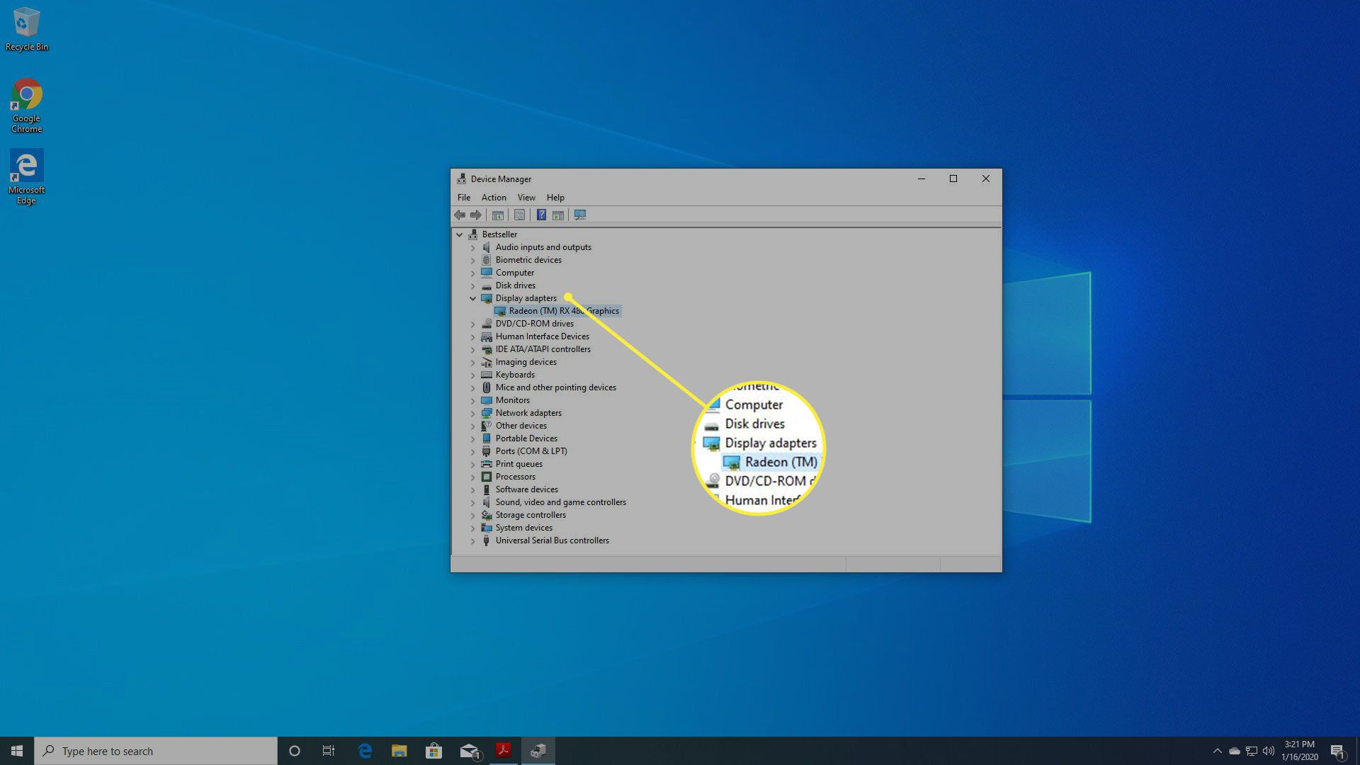Open Recycle Bin on the desktop
The height and width of the screenshot is (765, 1360).
27,30
